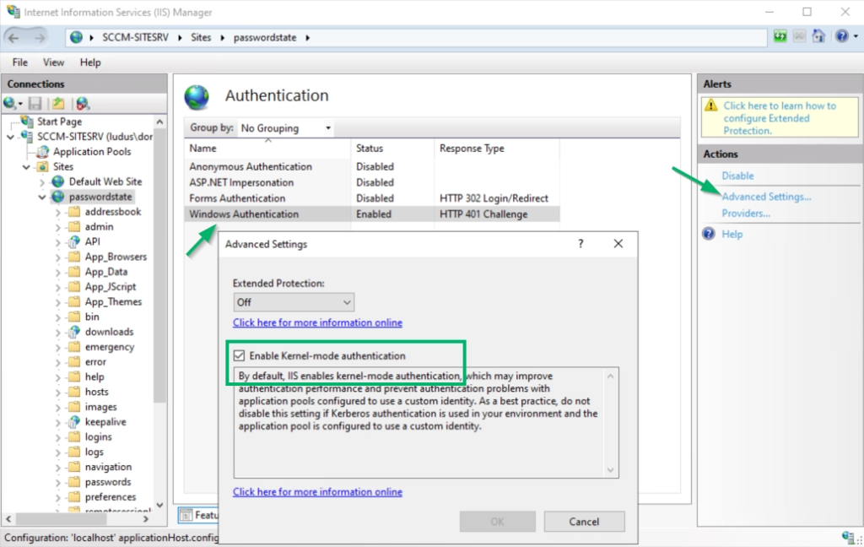Click the Delete Connection icon with red X
This screenshot has height=547, width=864.
(82, 103)
